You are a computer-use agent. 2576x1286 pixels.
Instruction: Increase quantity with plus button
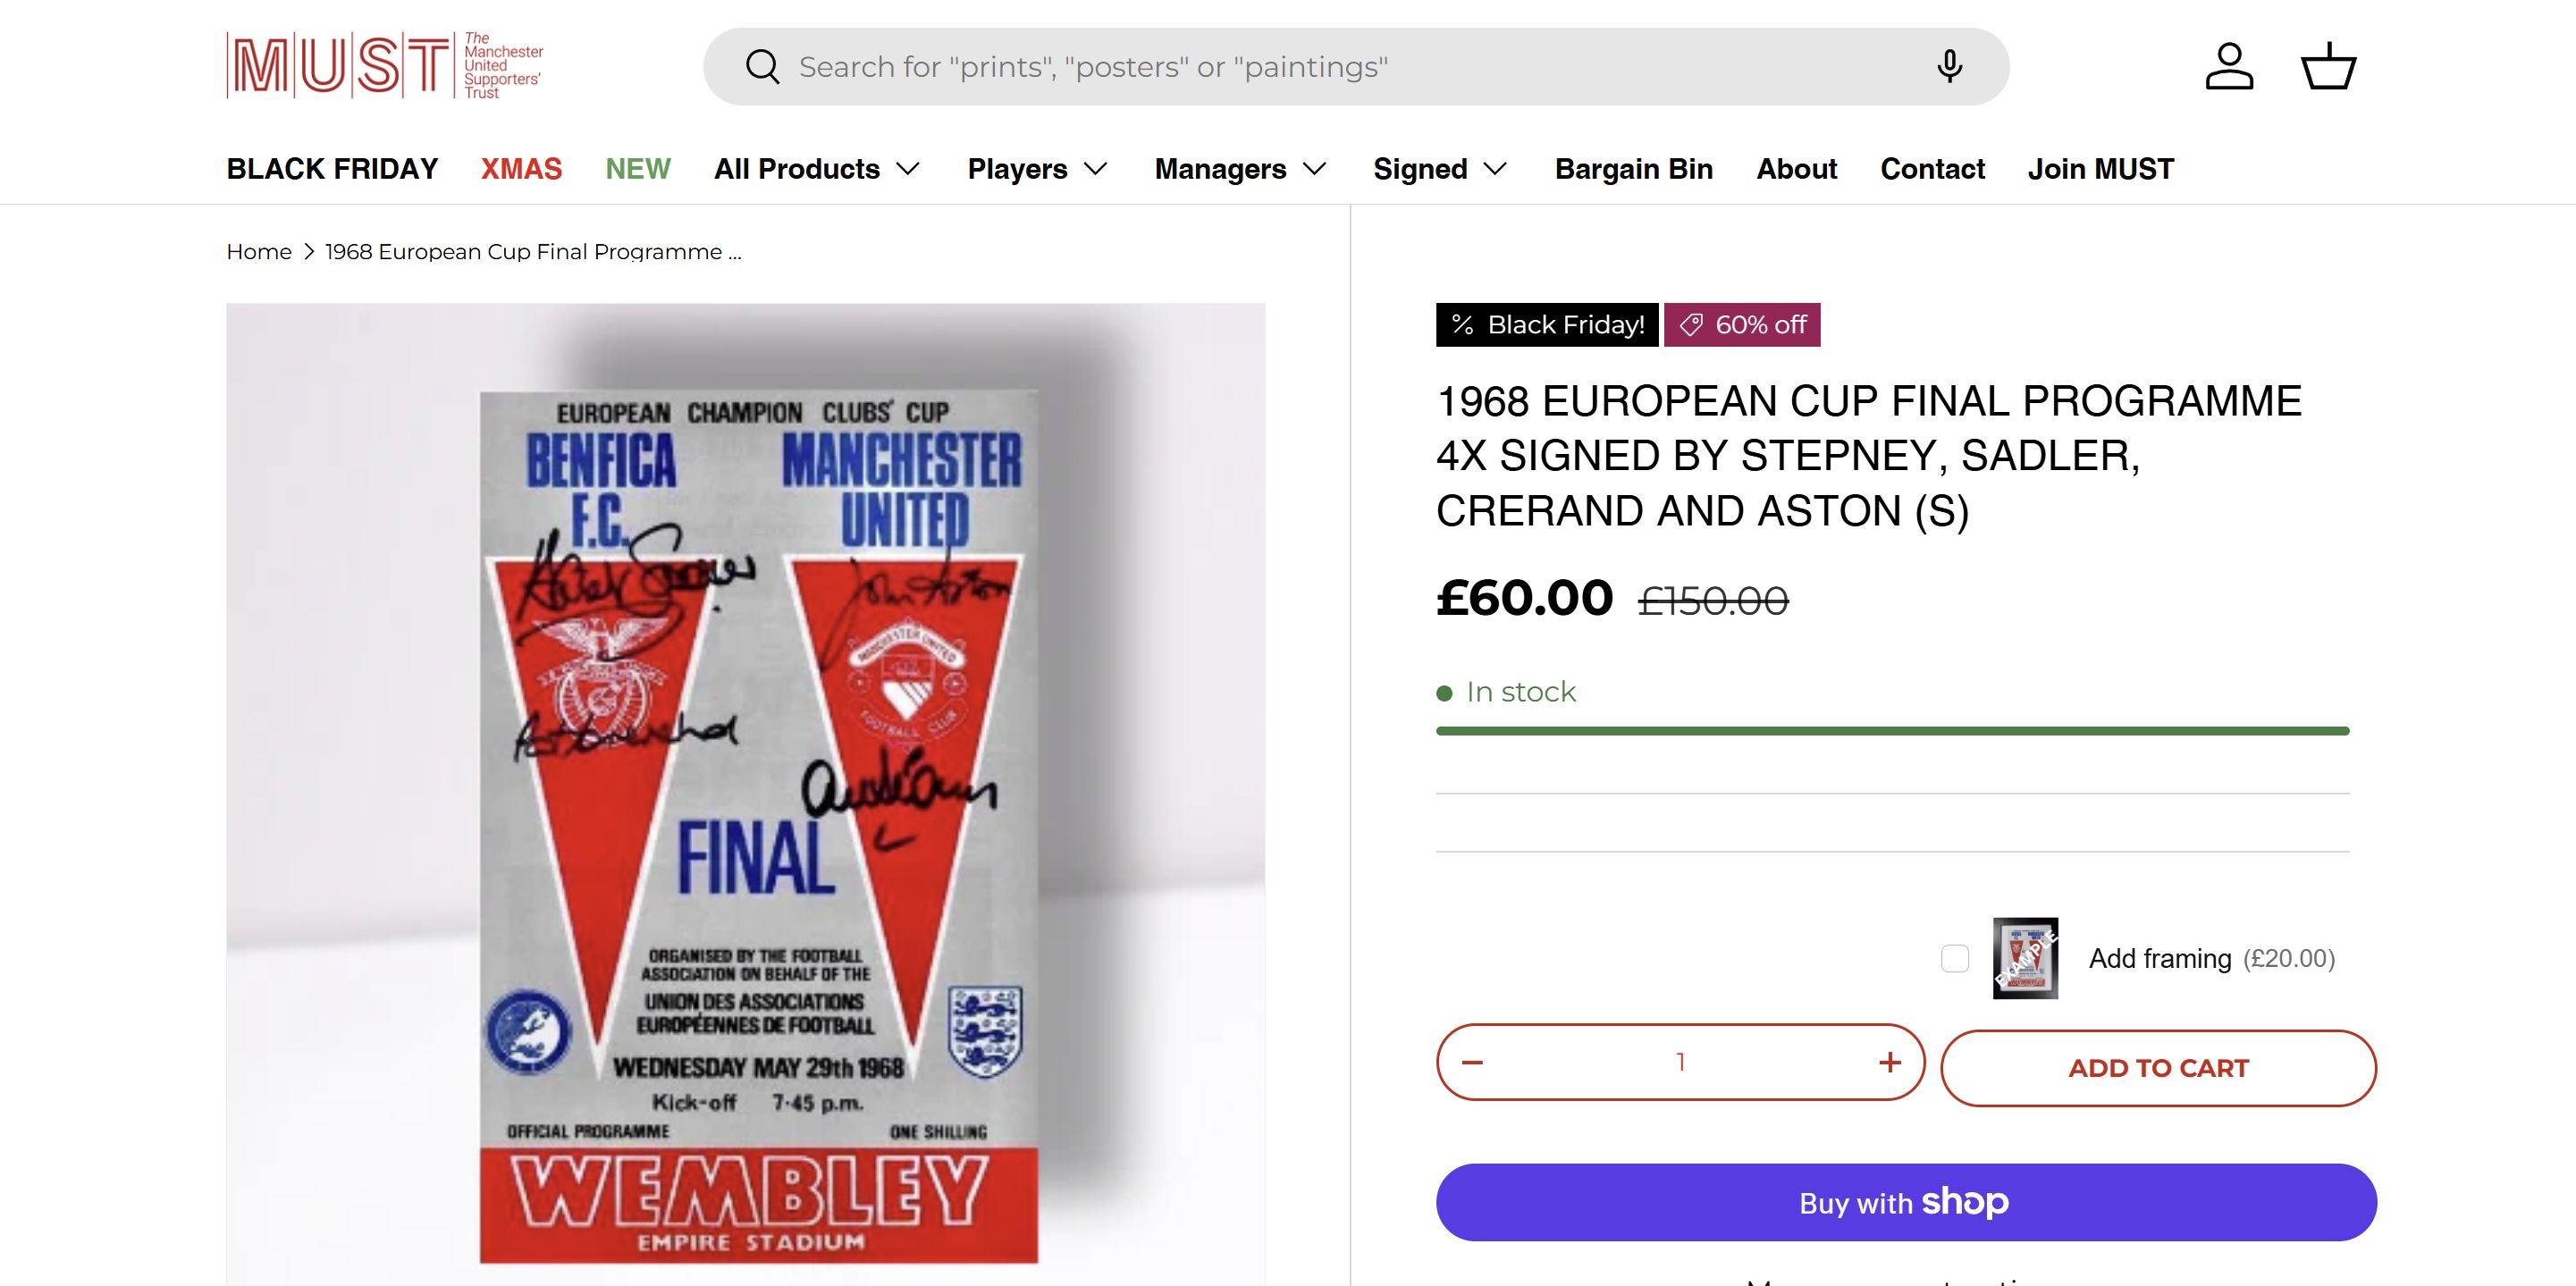(x=1889, y=1062)
